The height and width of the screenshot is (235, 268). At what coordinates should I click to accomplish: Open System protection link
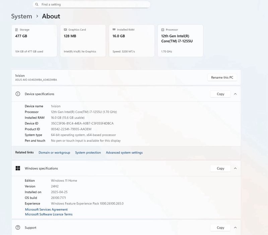[x=88, y=153]
